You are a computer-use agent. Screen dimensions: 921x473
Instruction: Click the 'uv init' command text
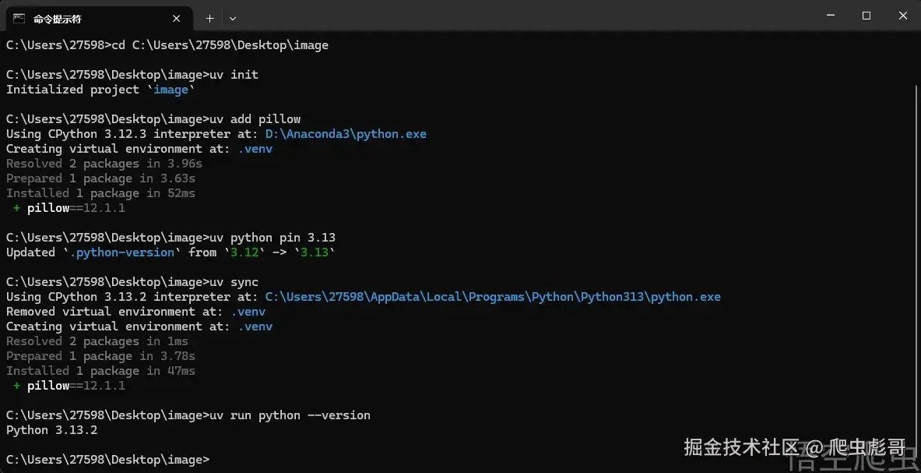click(234, 75)
